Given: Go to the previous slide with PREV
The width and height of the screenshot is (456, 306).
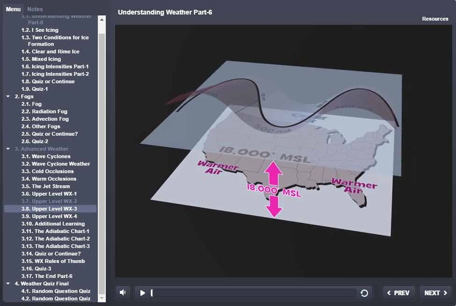Looking at the screenshot, I should click(399, 293).
